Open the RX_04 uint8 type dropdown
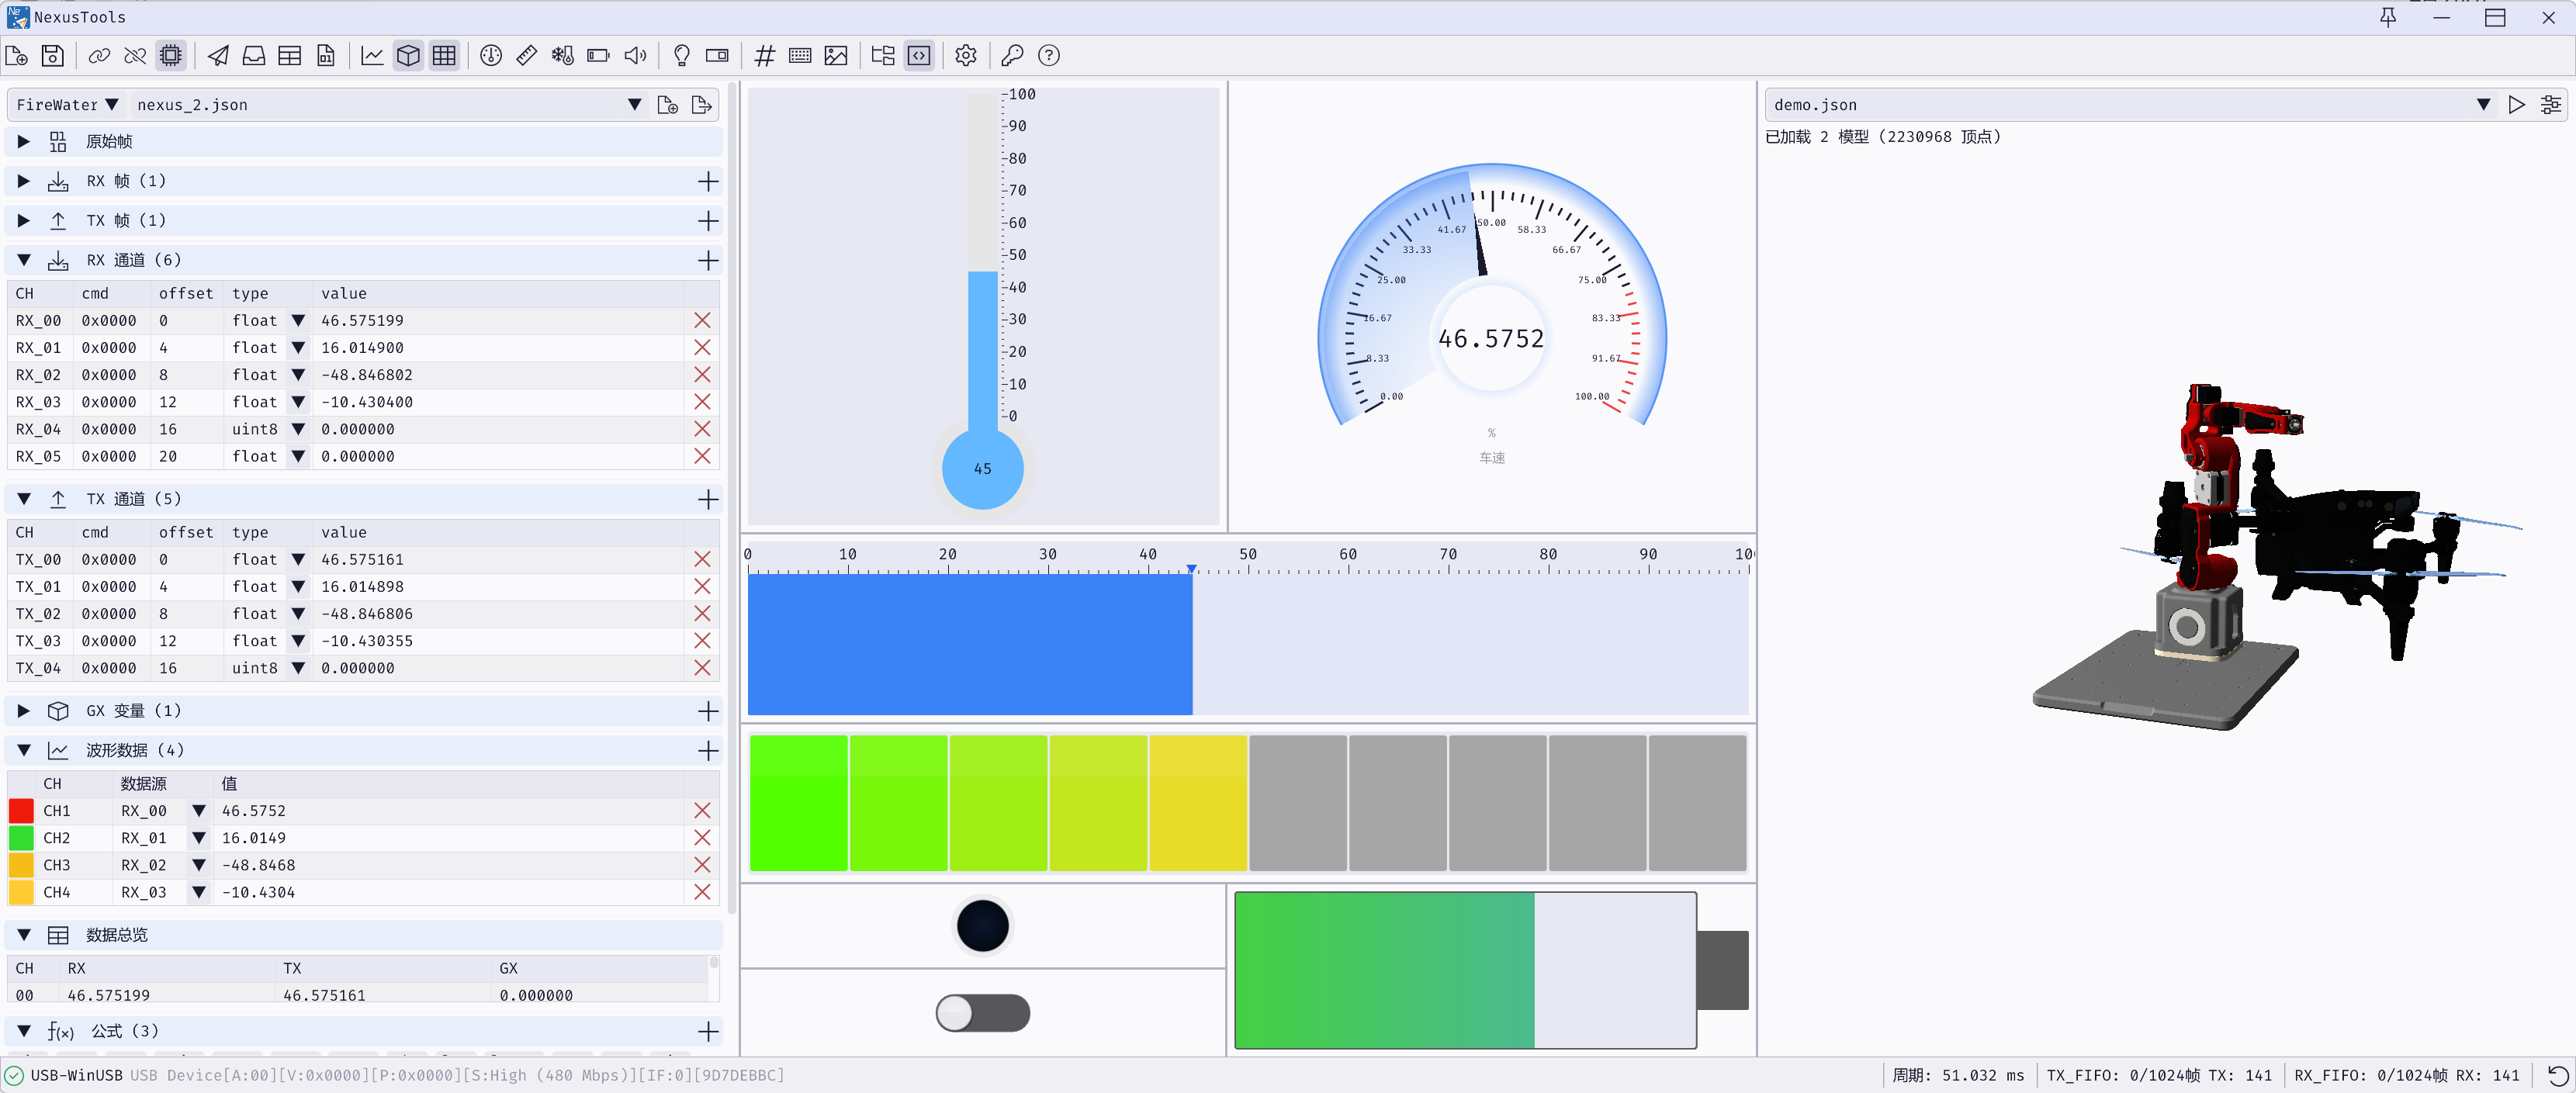2576x1093 pixels. click(x=297, y=429)
